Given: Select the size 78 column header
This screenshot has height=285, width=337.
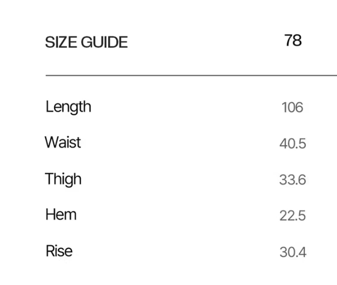Looking at the screenshot, I should coord(293,40).
